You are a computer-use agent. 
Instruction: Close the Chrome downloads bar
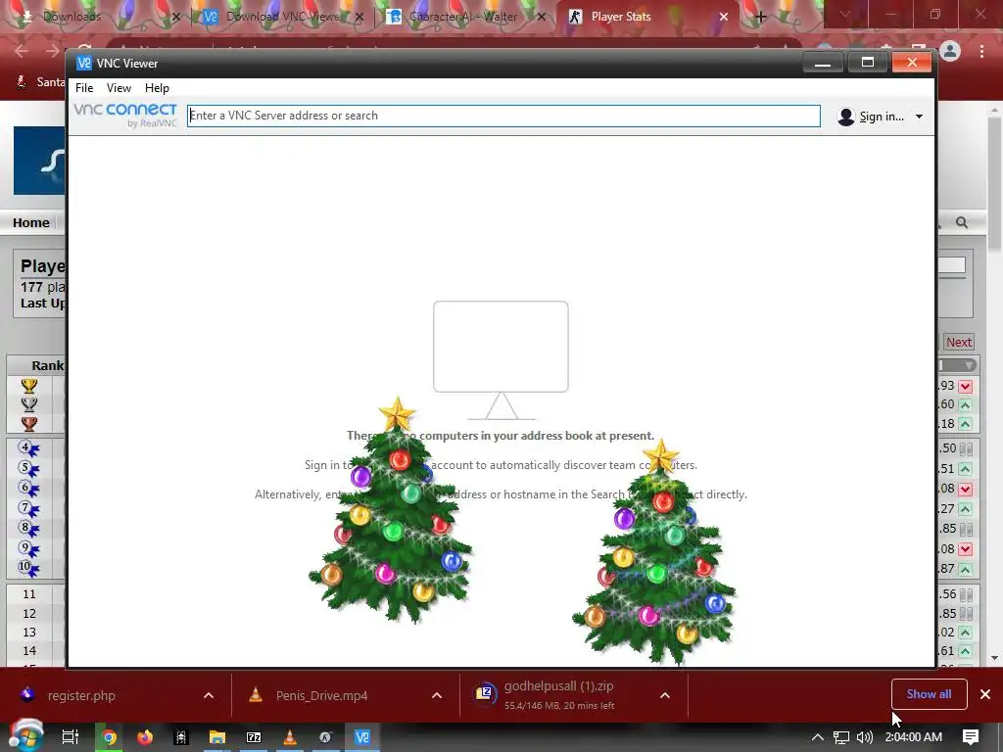coord(985,694)
